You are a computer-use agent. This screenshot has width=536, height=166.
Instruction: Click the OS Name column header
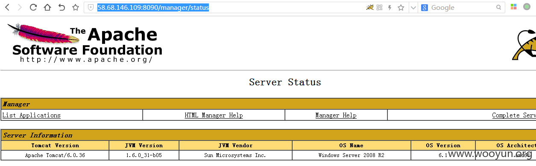tap(351, 146)
